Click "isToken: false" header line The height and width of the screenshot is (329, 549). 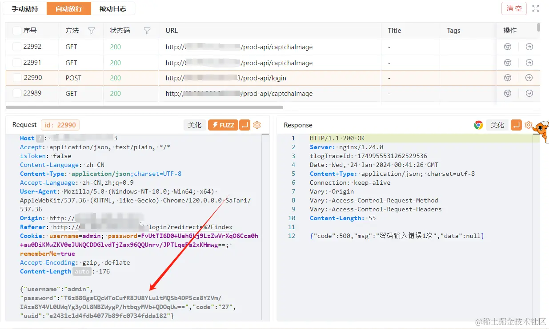(x=45, y=156)
